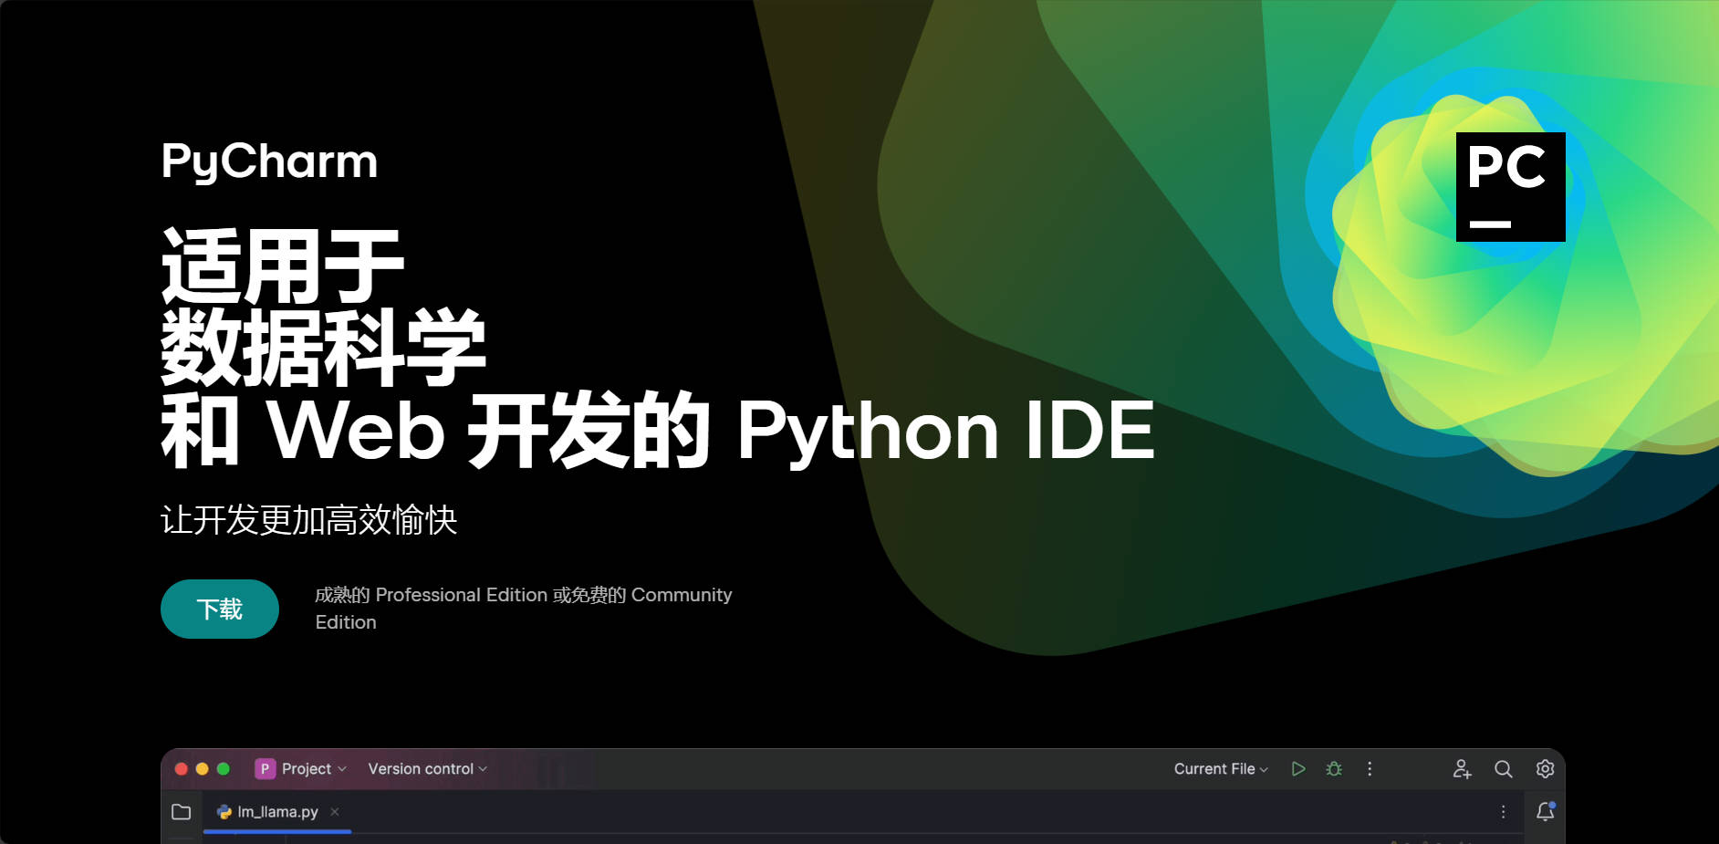Click the 让开发更加高效愉快 subtitle
The height and width of the screenshot is (844, 1719).
coord(309,520)
